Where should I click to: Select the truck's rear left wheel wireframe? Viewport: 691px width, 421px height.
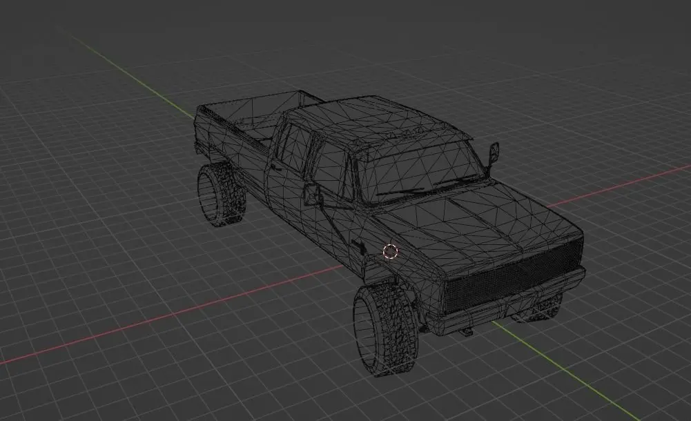[x=221, y=195]
